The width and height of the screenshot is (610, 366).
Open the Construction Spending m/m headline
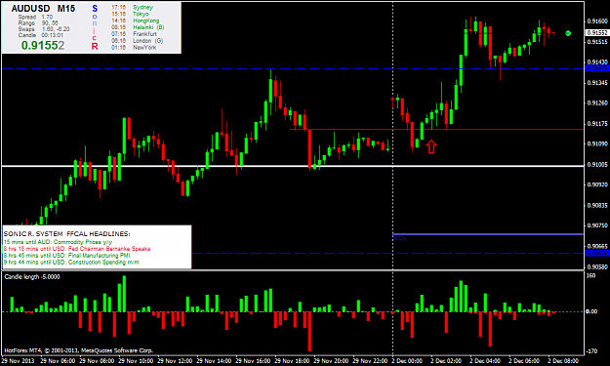pos(71,263)
